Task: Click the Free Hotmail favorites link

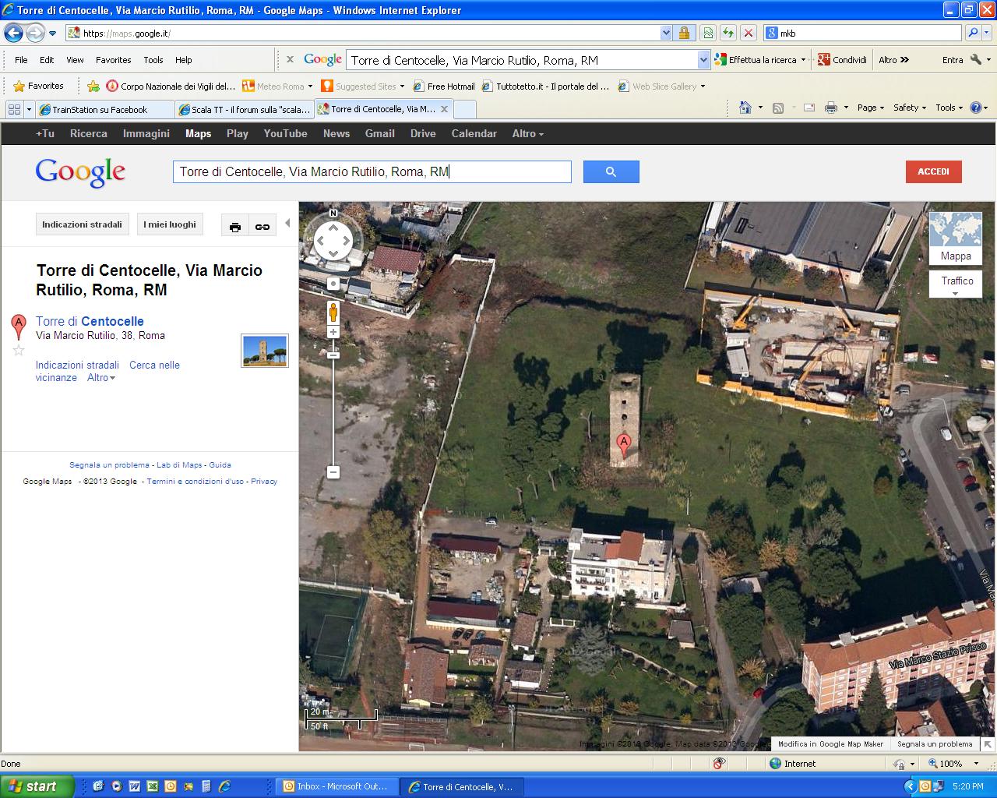Action: [443, 86]
